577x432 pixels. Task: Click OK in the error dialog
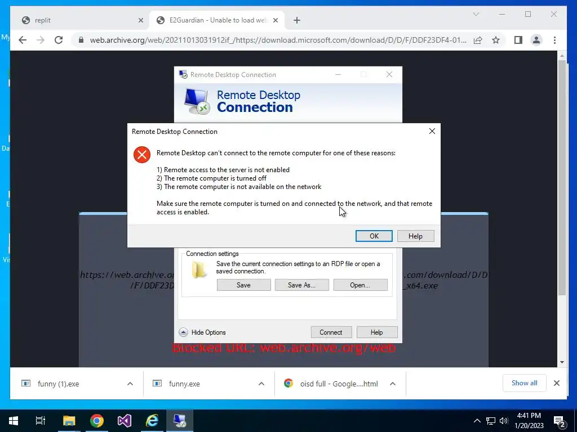pyautogui.click(x=374, y=236)
